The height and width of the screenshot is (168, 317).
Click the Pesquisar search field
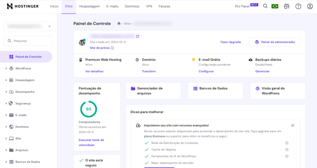pos(28,41)
